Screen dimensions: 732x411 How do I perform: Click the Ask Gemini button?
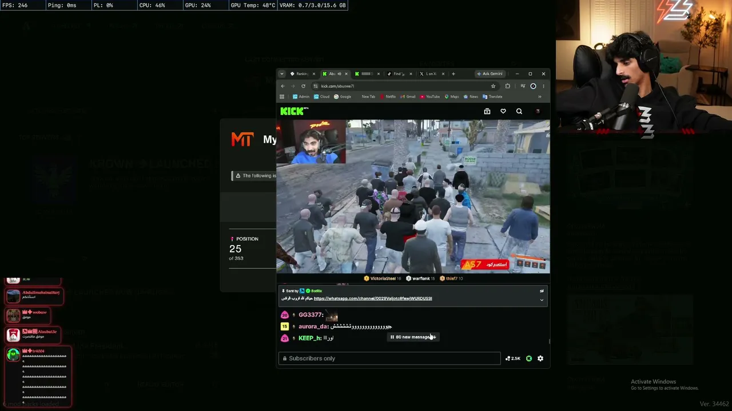[x=490, y=74]
